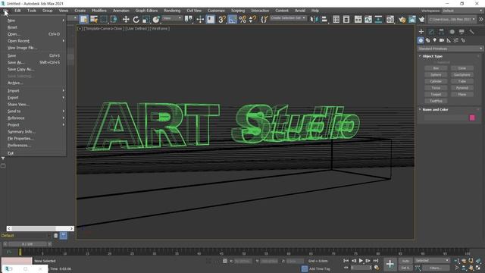
Task: Open the Material Editor
Action: pos(390,20)
